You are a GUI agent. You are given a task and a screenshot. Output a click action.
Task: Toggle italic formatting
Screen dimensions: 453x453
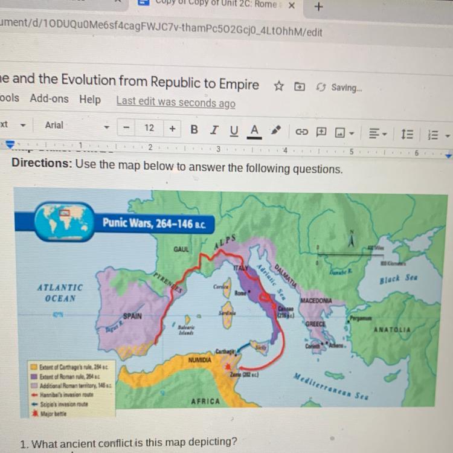[213, 129]
